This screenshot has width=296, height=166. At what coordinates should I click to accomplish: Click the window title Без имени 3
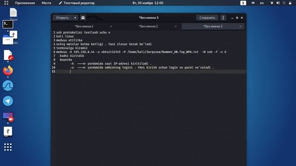tap(148, 18)
